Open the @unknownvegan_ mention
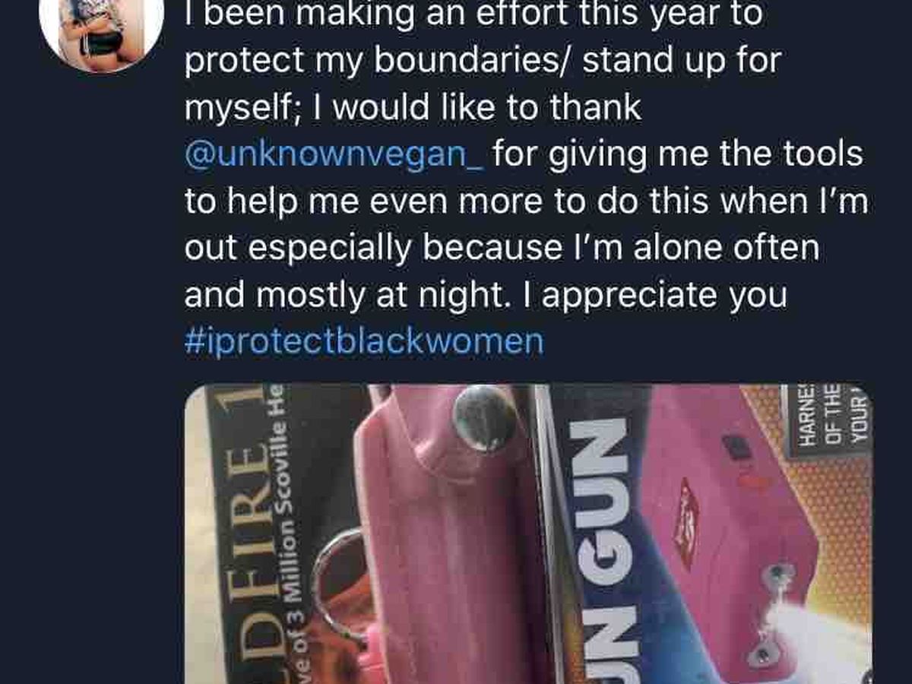Viewport: 912px width, 684px height. tap(334, 154)
